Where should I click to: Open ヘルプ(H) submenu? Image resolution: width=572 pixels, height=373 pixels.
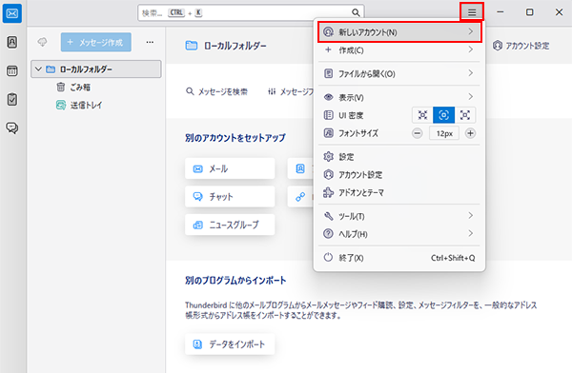point(399,233)
